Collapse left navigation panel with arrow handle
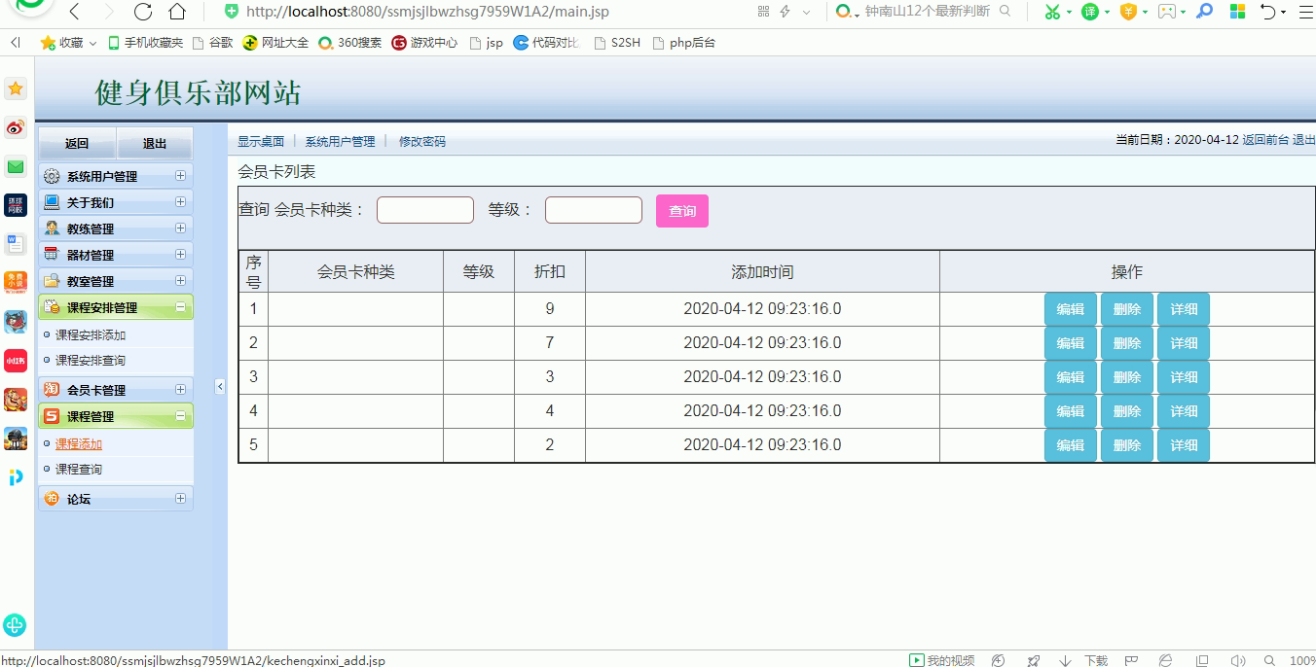1316x667 pixels. pos(220,386)
